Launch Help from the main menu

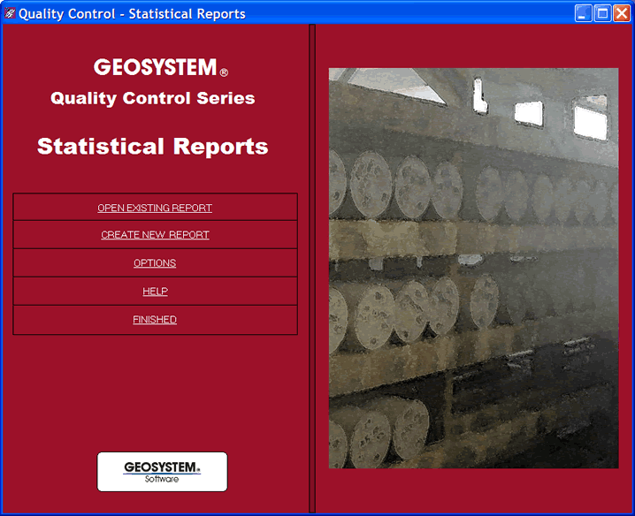(x=155, y=292)
